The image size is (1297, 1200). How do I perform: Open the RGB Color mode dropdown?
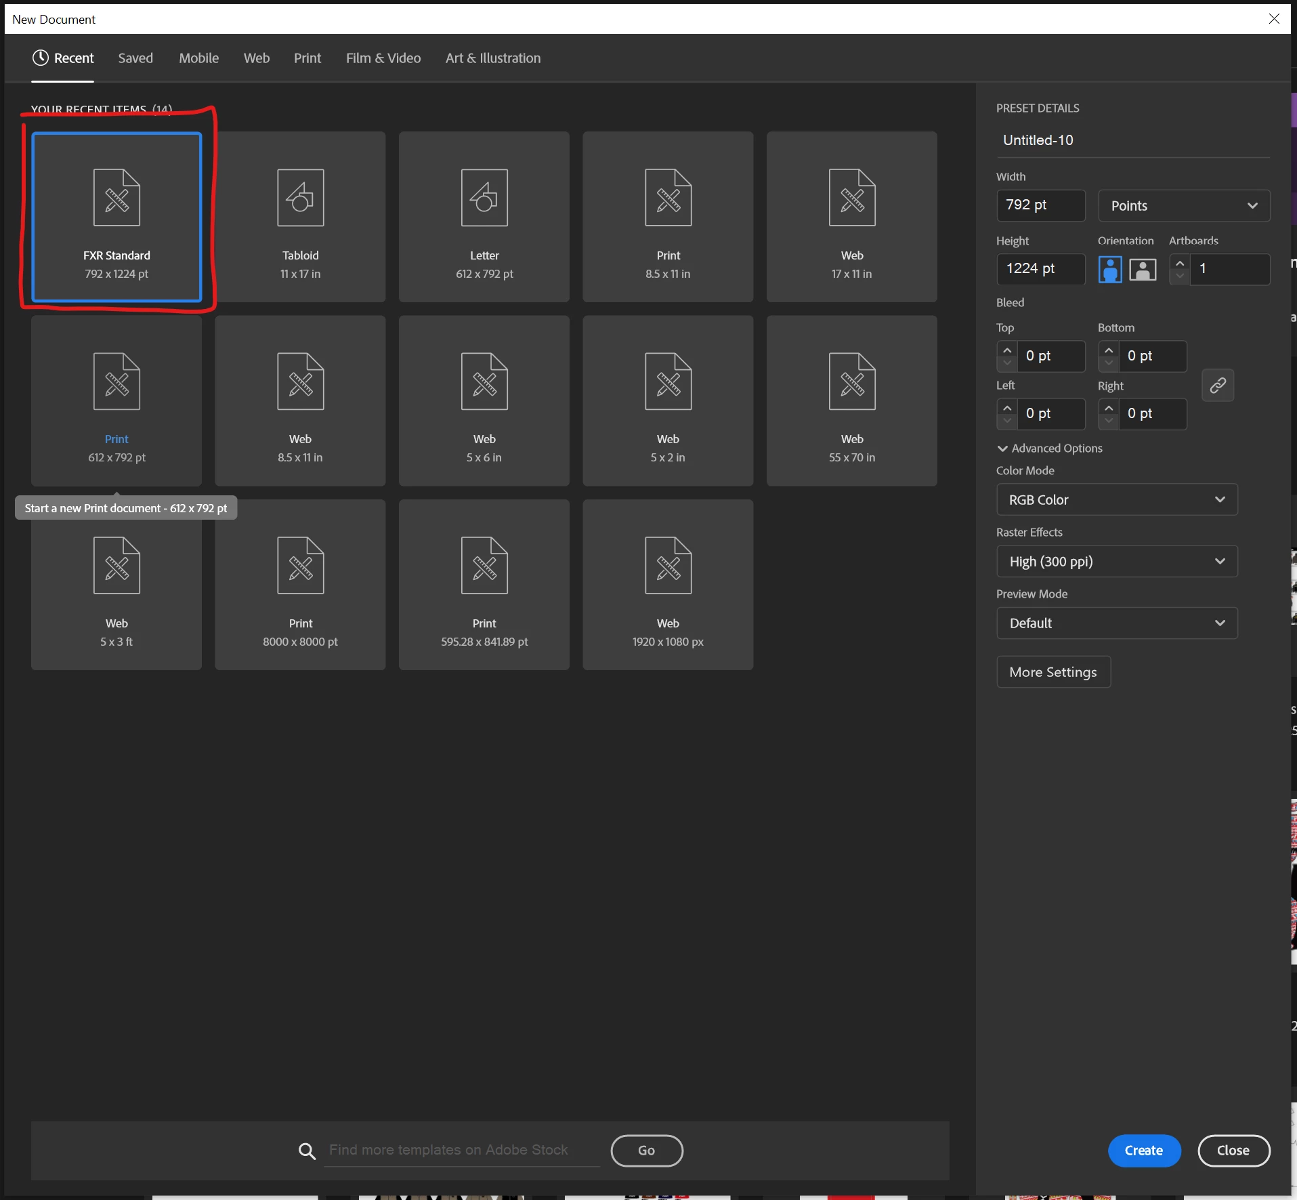pyautogui.click(x=1117, y=499)
